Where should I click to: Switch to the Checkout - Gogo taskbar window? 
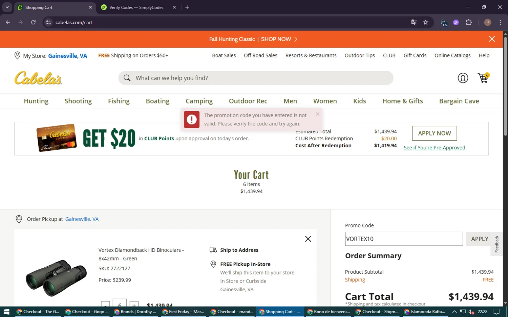pyautogui.click(x=87, y=312)
